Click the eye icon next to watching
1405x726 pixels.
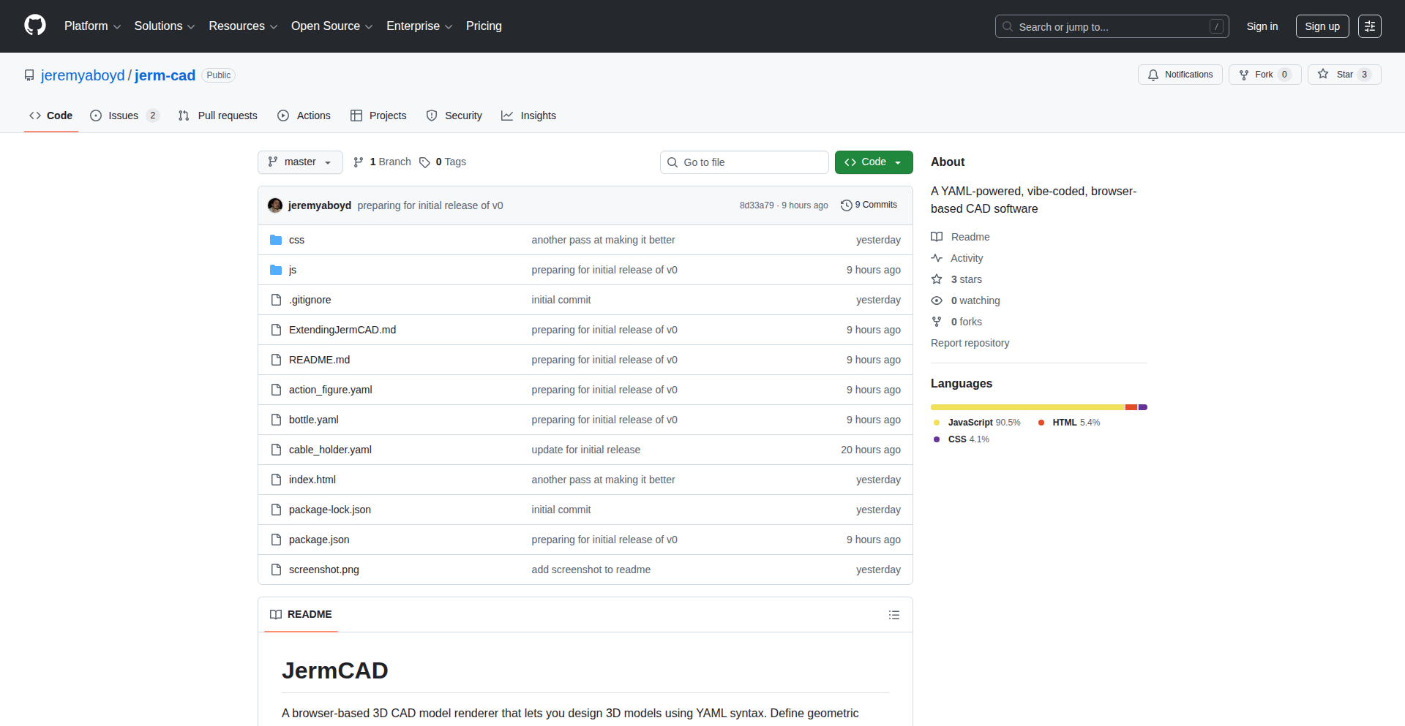(937, 300)
